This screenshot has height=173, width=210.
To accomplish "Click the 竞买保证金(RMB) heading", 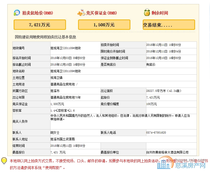I will pos(101,13).
